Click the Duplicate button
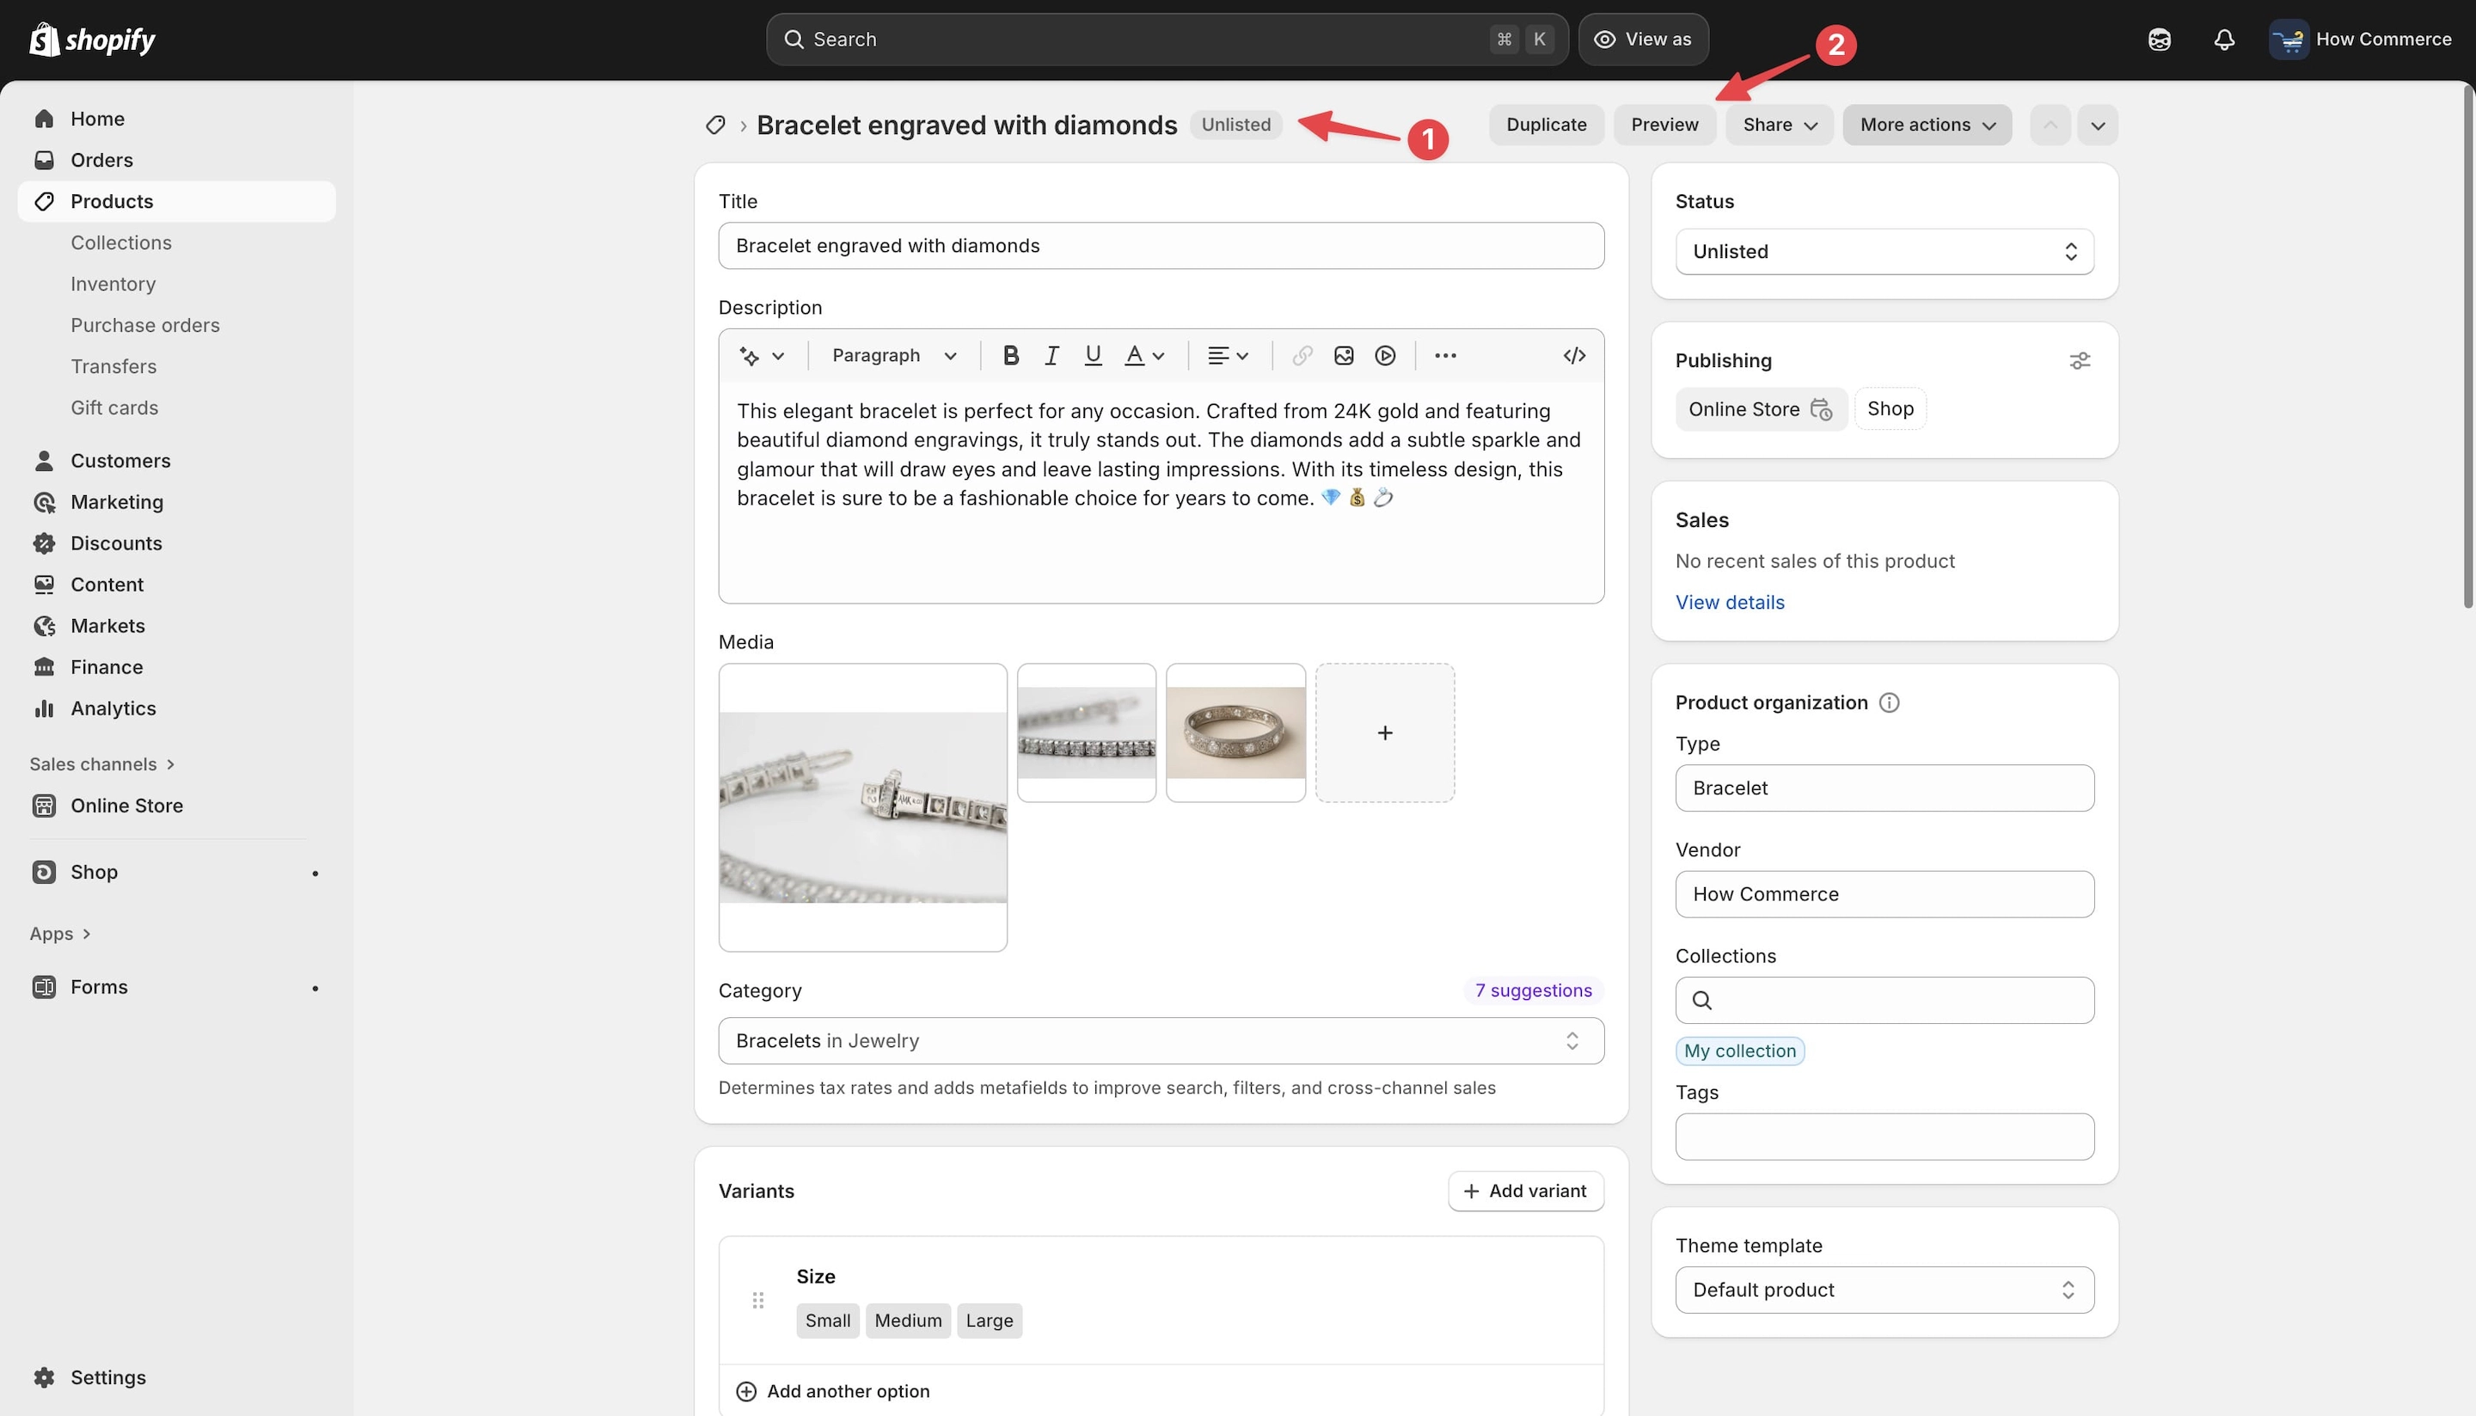 [x=1545, y=125]
